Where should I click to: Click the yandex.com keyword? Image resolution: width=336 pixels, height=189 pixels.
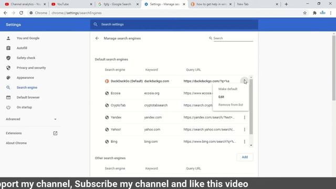click(153, 118)
